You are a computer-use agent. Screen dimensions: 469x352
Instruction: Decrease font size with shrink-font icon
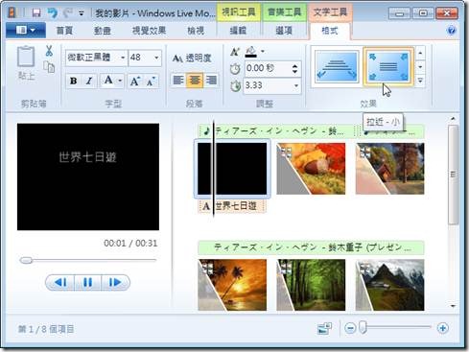point(151,81)
